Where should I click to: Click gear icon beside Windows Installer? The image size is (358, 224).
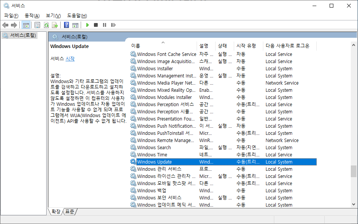133,68
